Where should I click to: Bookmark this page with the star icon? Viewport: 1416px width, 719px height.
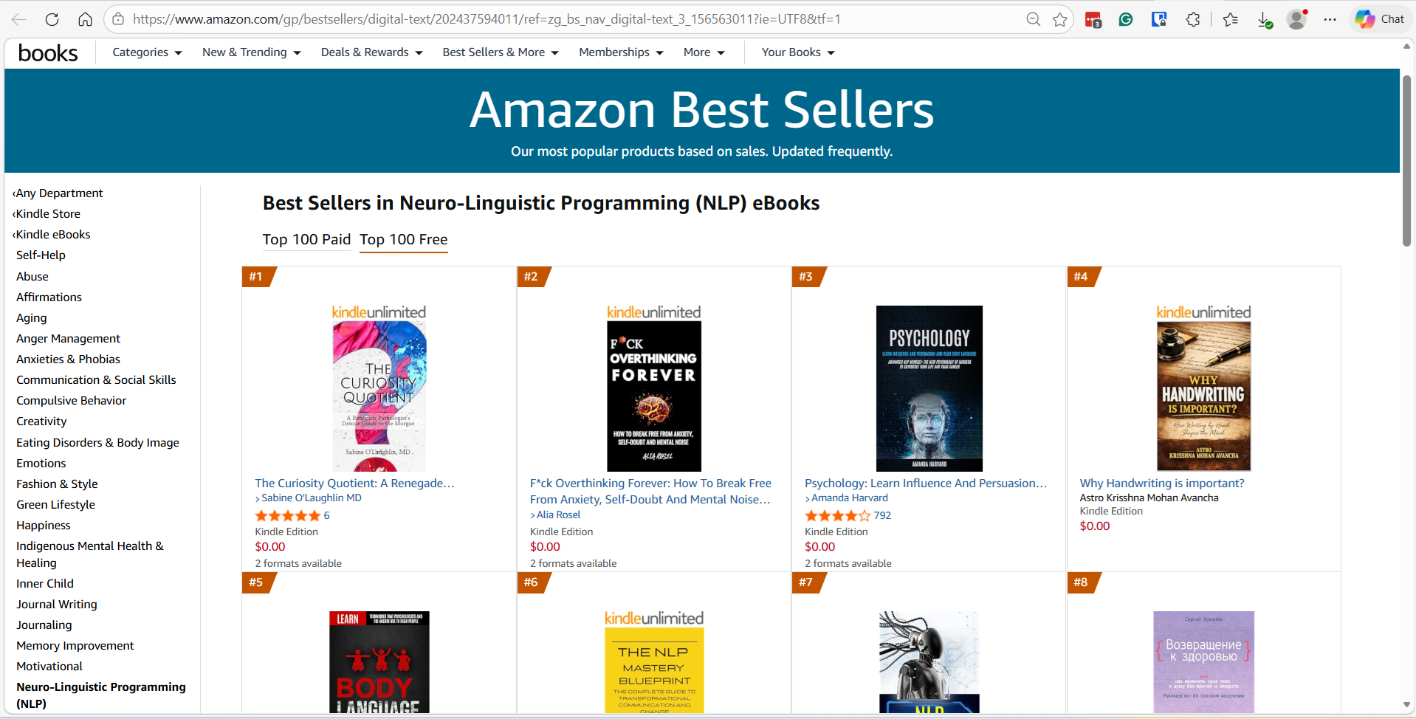pos(1060,20)
